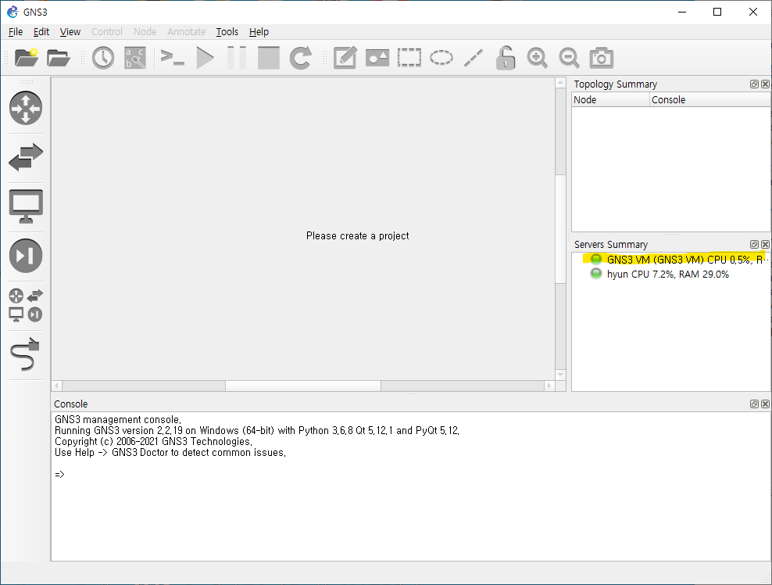Screen dimensions: 772x585
Task: Click the workspace scroll down arrow
Action: [560, 375]
